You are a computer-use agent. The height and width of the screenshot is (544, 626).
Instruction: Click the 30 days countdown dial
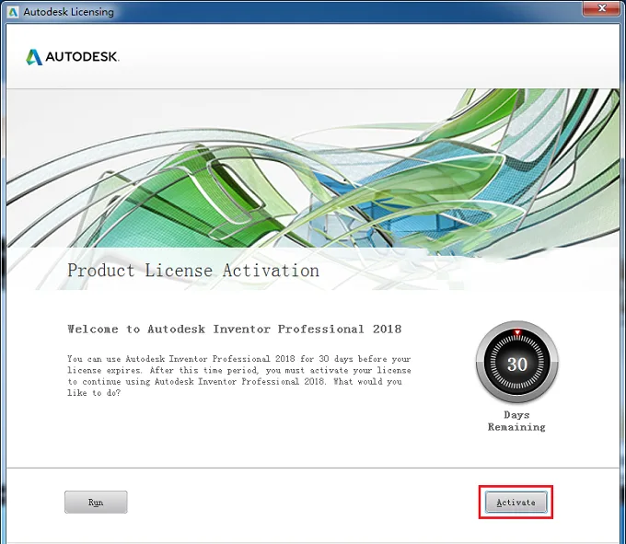click(x=517, y=362)
